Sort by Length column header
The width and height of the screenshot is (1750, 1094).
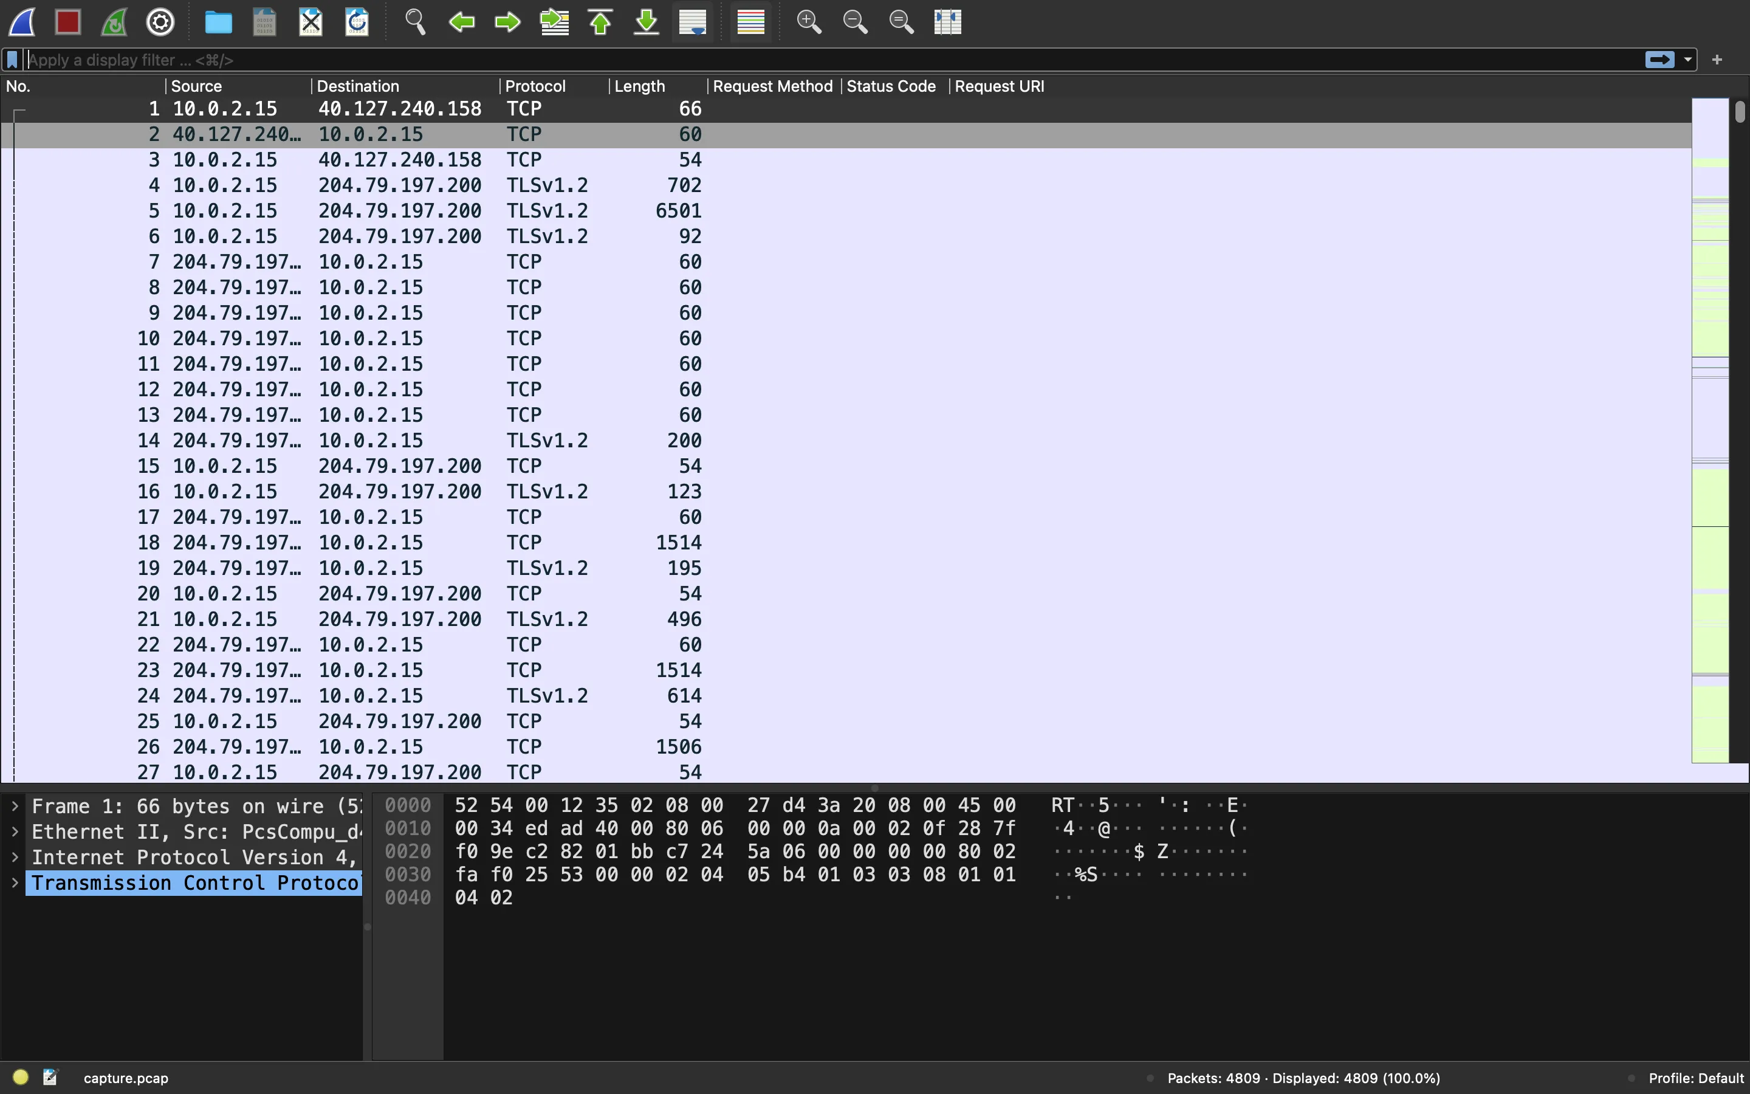pos(658,86)
